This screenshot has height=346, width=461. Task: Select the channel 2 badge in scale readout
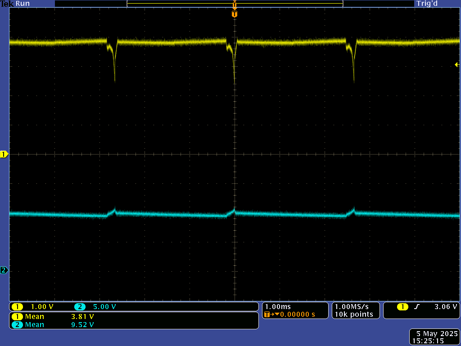80,307
